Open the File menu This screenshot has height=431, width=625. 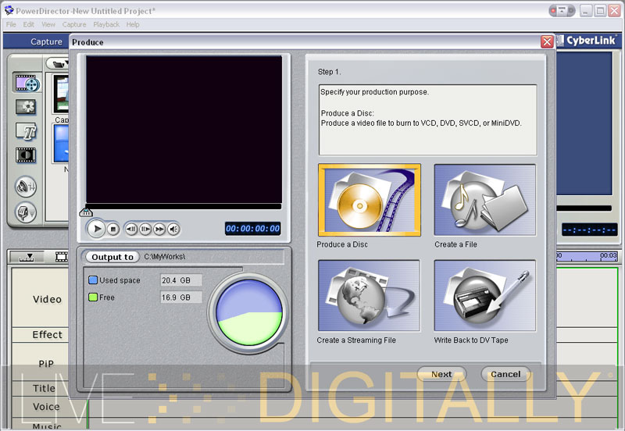pyautogui.click(x=11, y=24)
